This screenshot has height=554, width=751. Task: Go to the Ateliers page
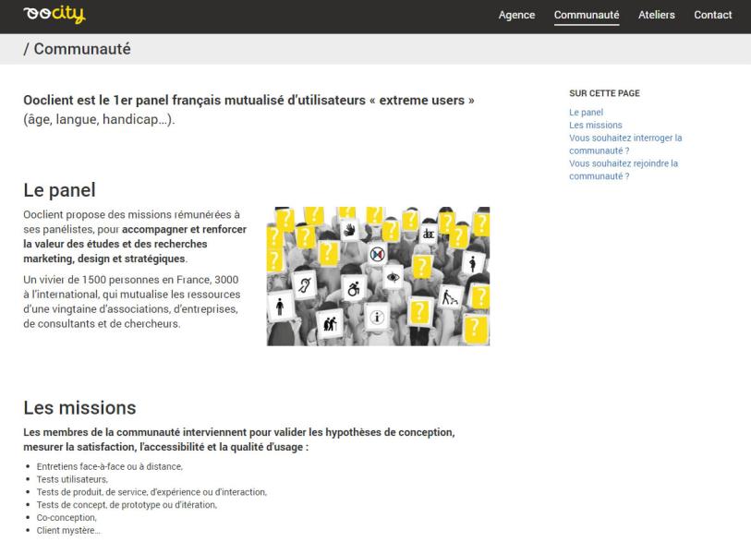coord(656,15)
